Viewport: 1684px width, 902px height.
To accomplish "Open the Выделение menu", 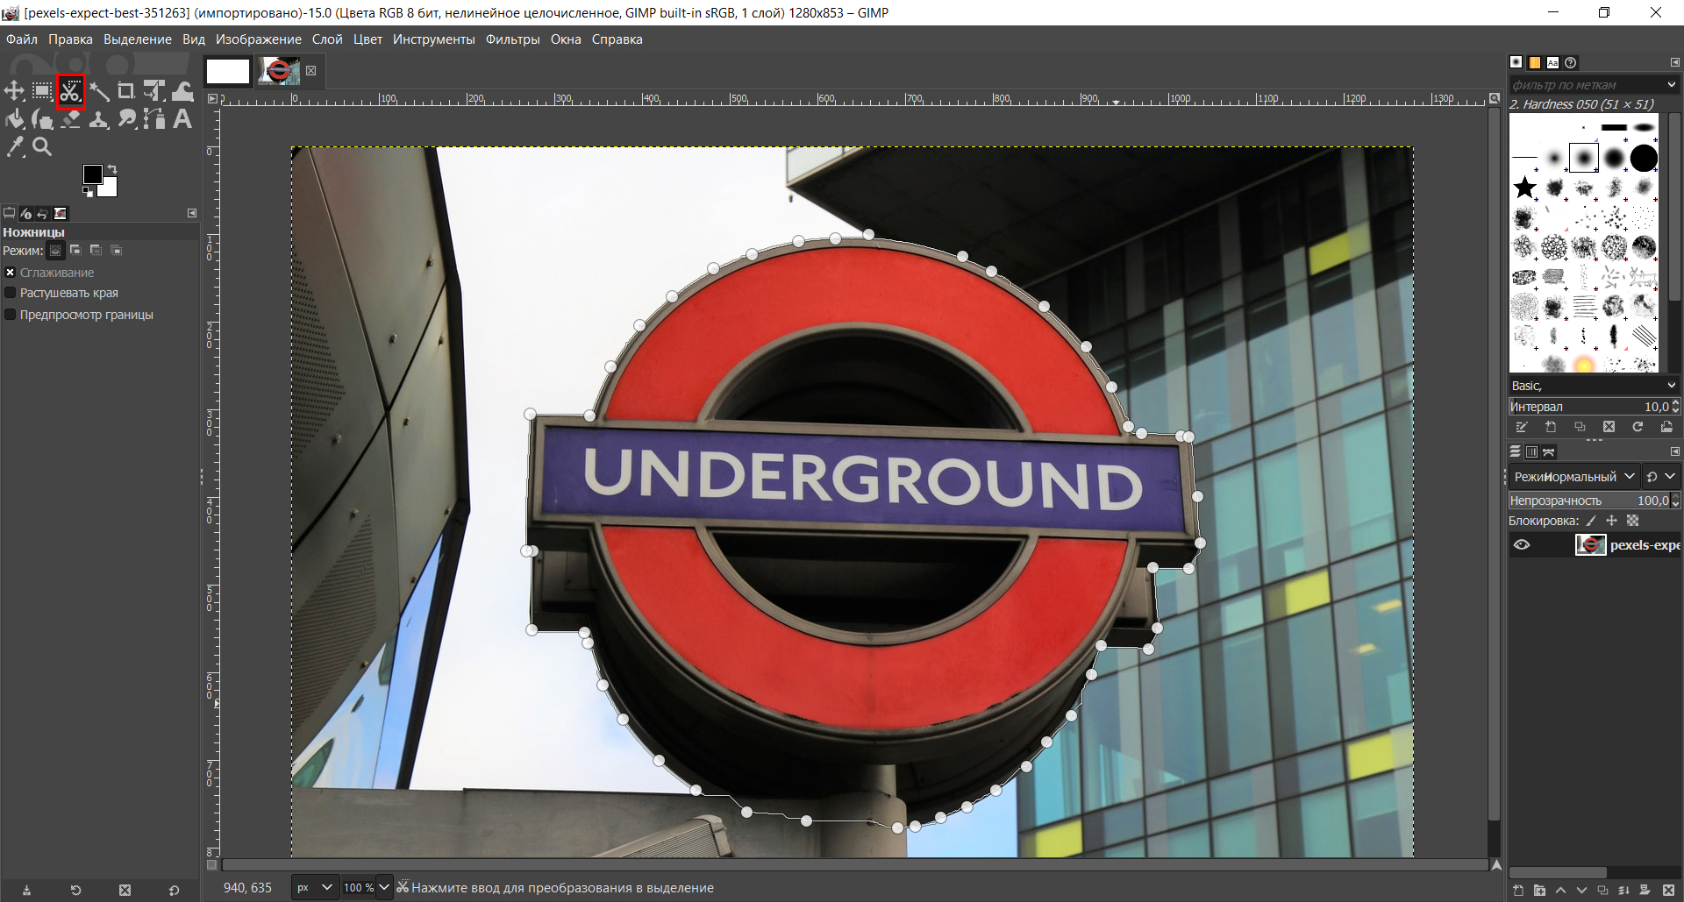I will point(138,39).
